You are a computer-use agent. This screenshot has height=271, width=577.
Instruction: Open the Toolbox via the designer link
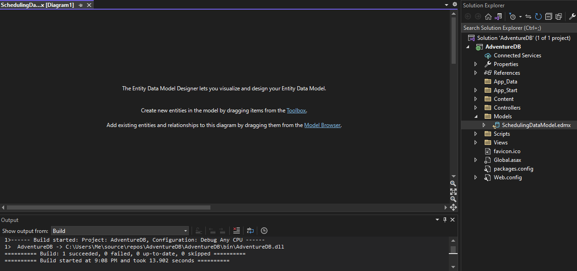click(296, 110)
